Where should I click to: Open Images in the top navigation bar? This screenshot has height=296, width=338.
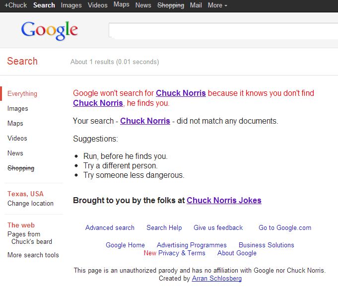click(71, 5)
